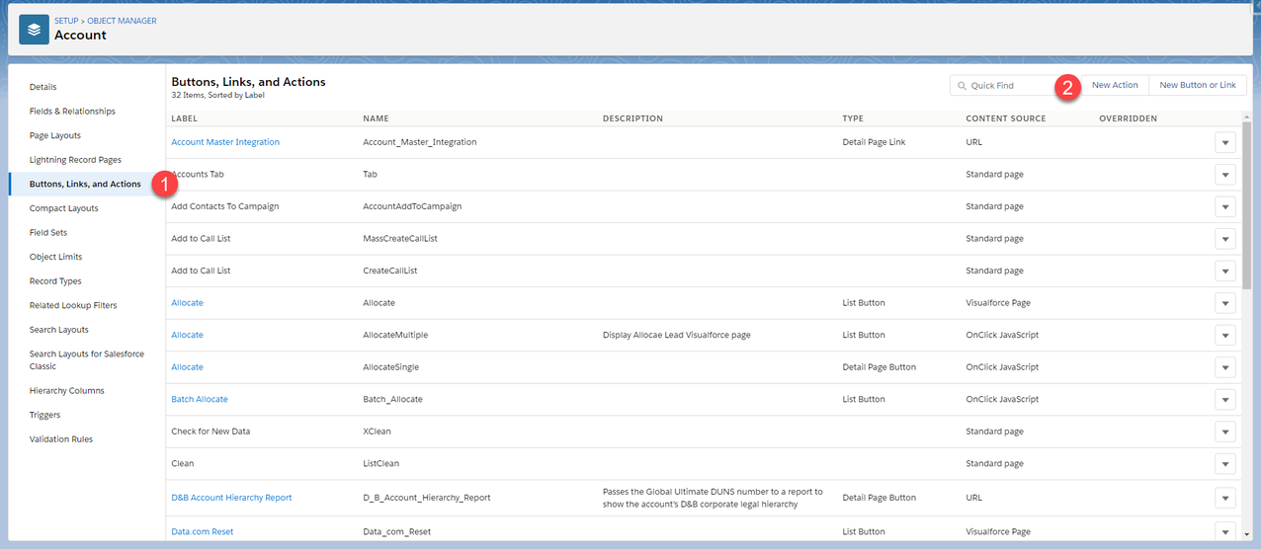Click into the Quick Find field

(1016, 86)
